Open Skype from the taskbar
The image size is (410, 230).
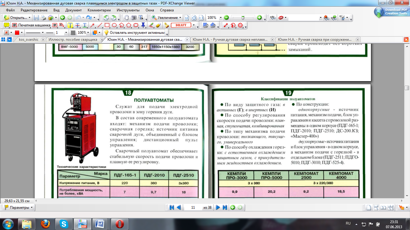pyautogui.click(x=64, y=223)
